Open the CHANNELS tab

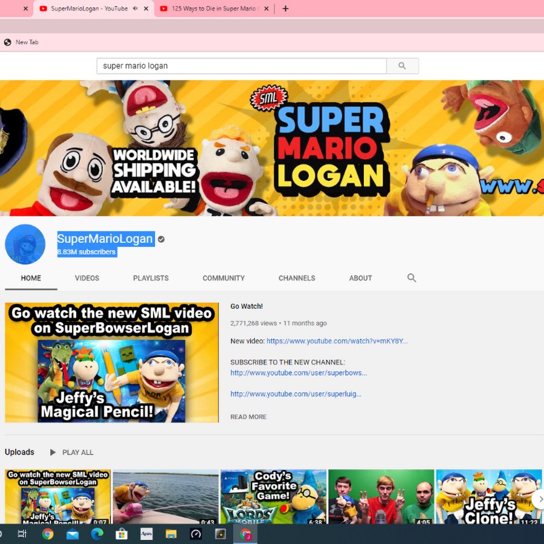[x=297, y=278]
